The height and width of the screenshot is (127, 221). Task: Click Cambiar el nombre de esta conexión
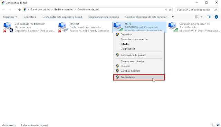pyautogui.click(x=146, y=17)
